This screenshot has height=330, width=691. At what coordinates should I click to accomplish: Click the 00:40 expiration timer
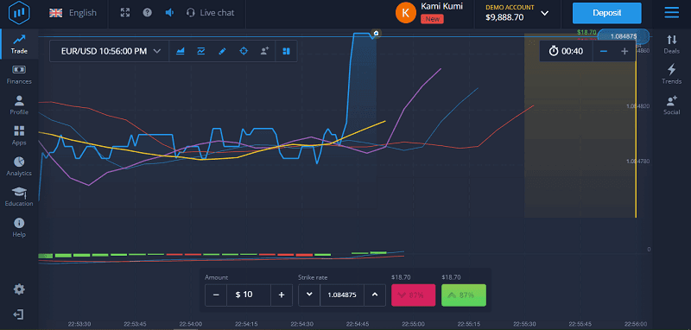[x=567, y=51]
